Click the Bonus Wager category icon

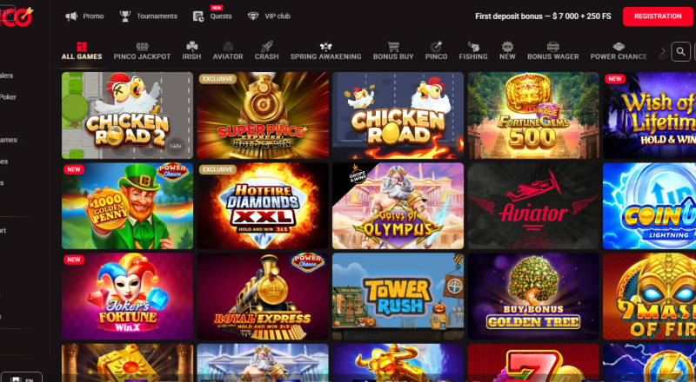pyautogui.click(x=553, y=47)
